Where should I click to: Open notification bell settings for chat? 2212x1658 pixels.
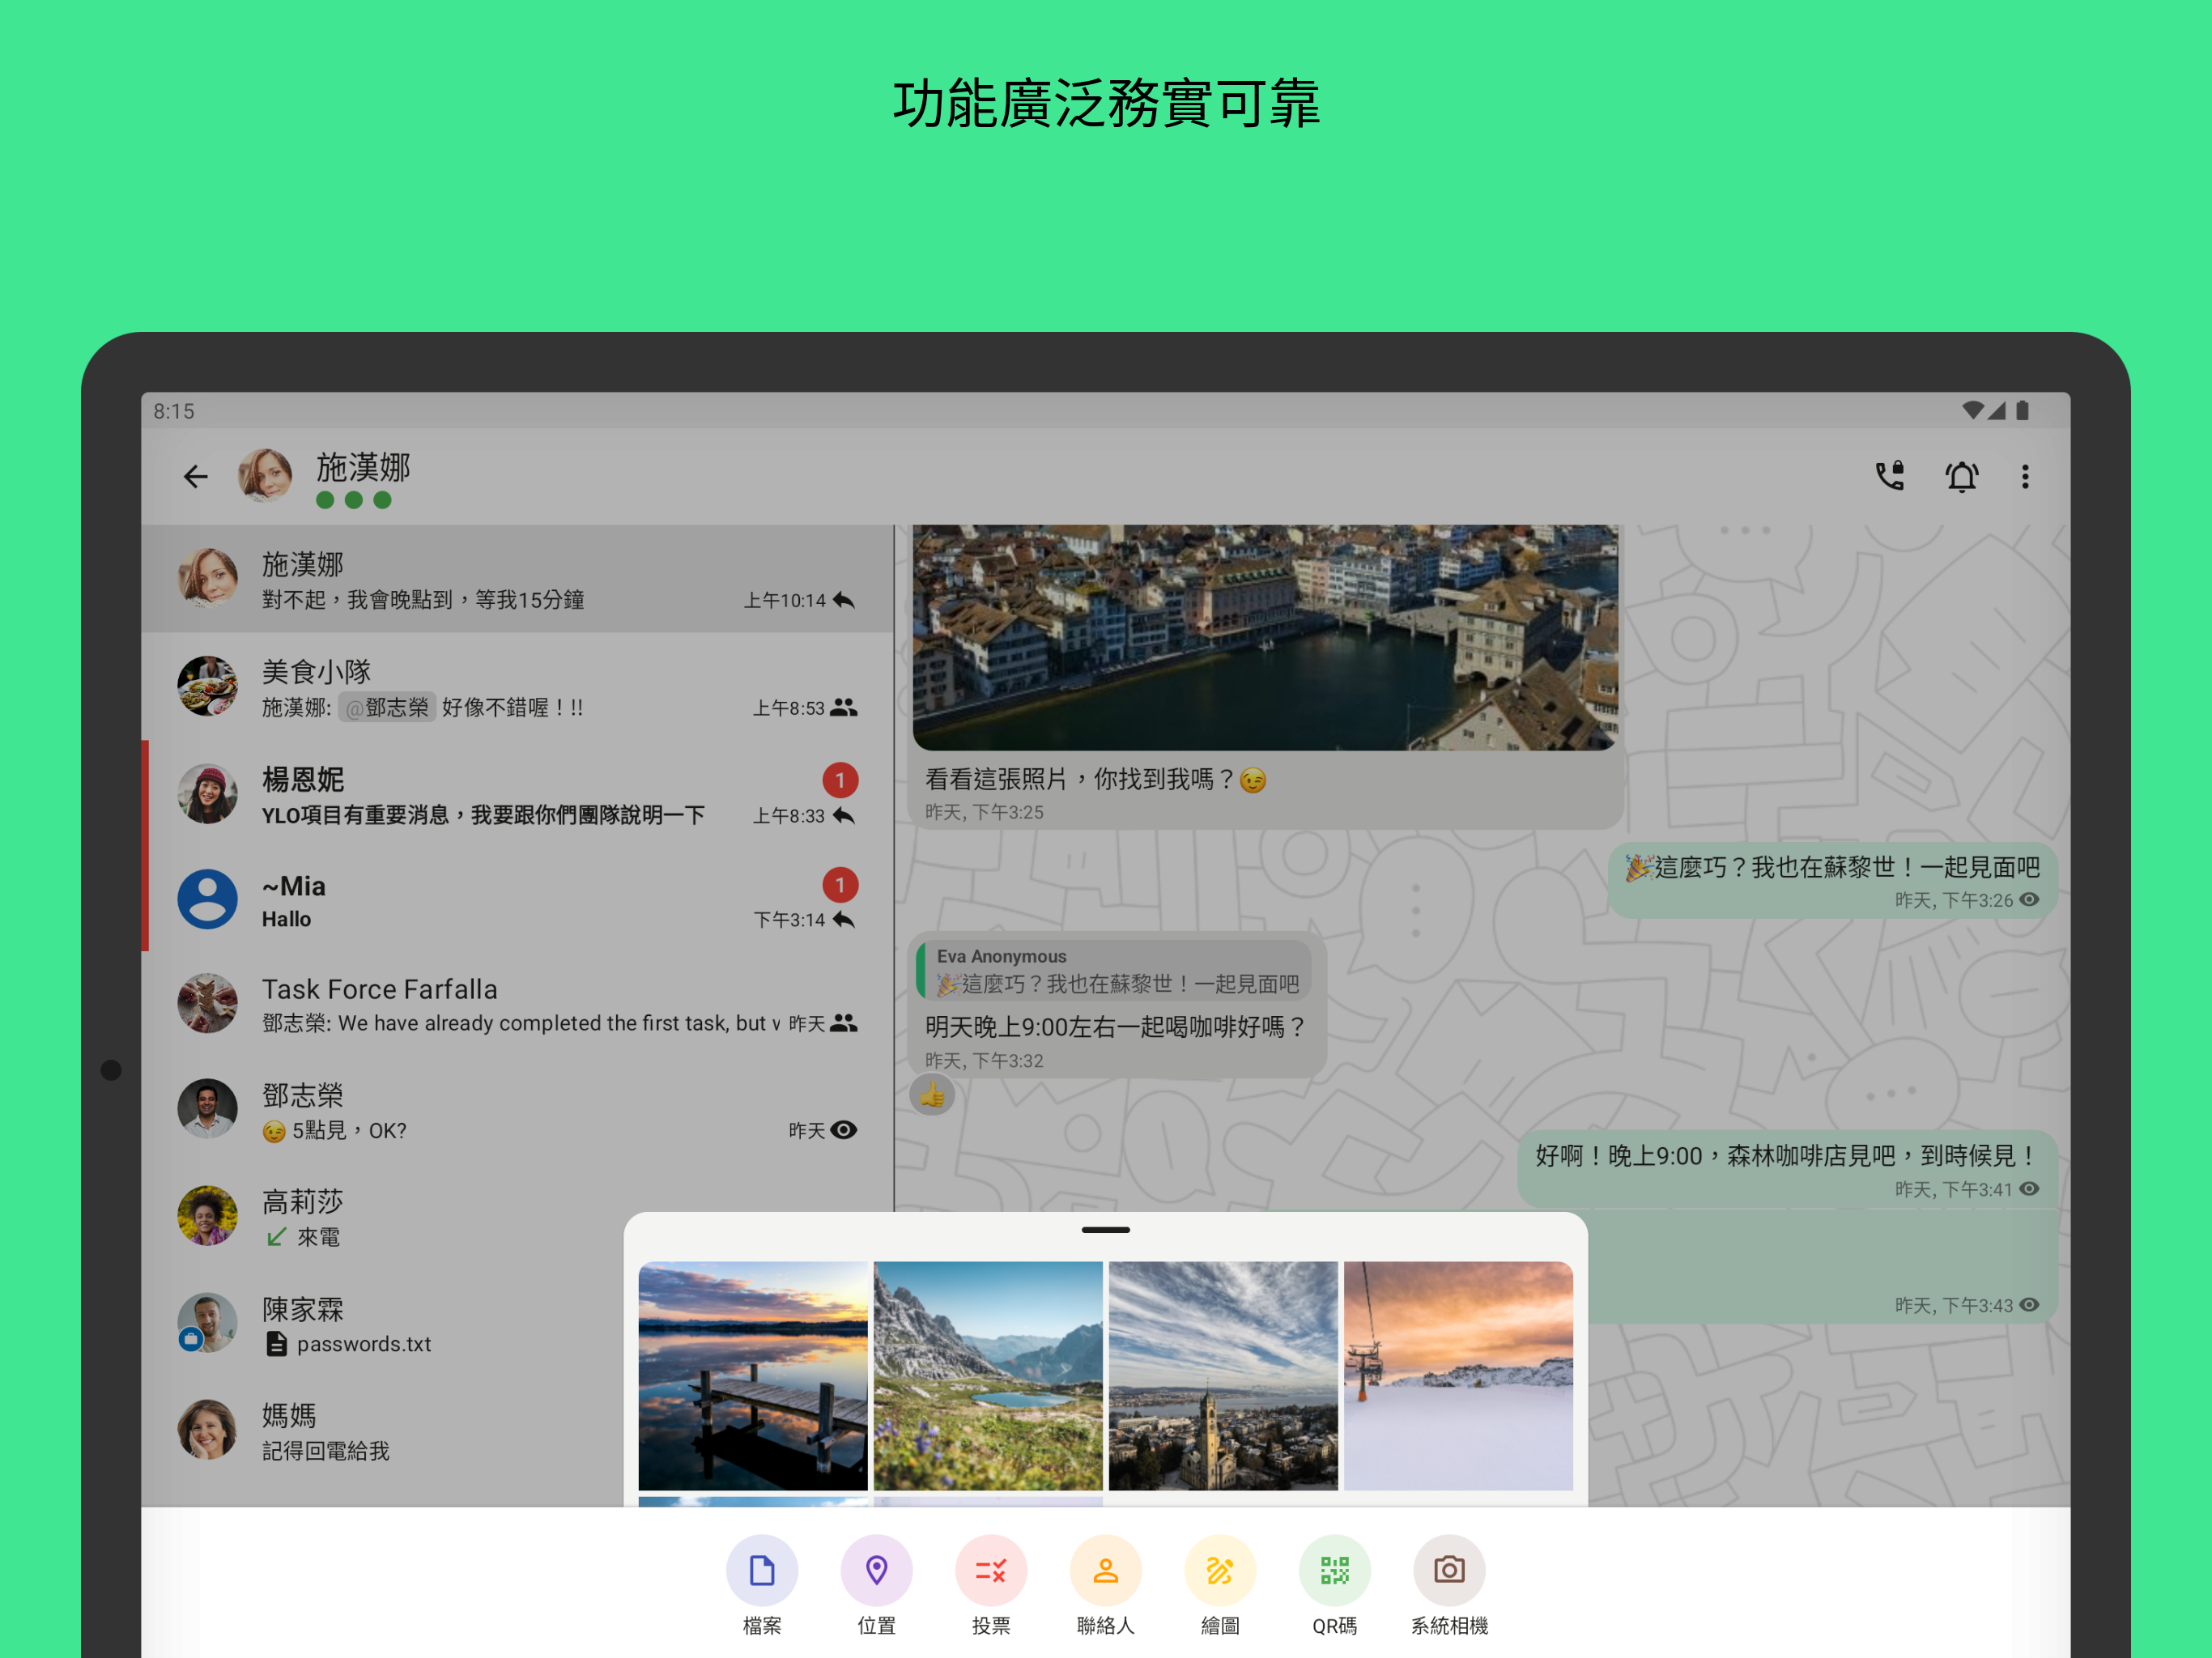(1961, 476)
